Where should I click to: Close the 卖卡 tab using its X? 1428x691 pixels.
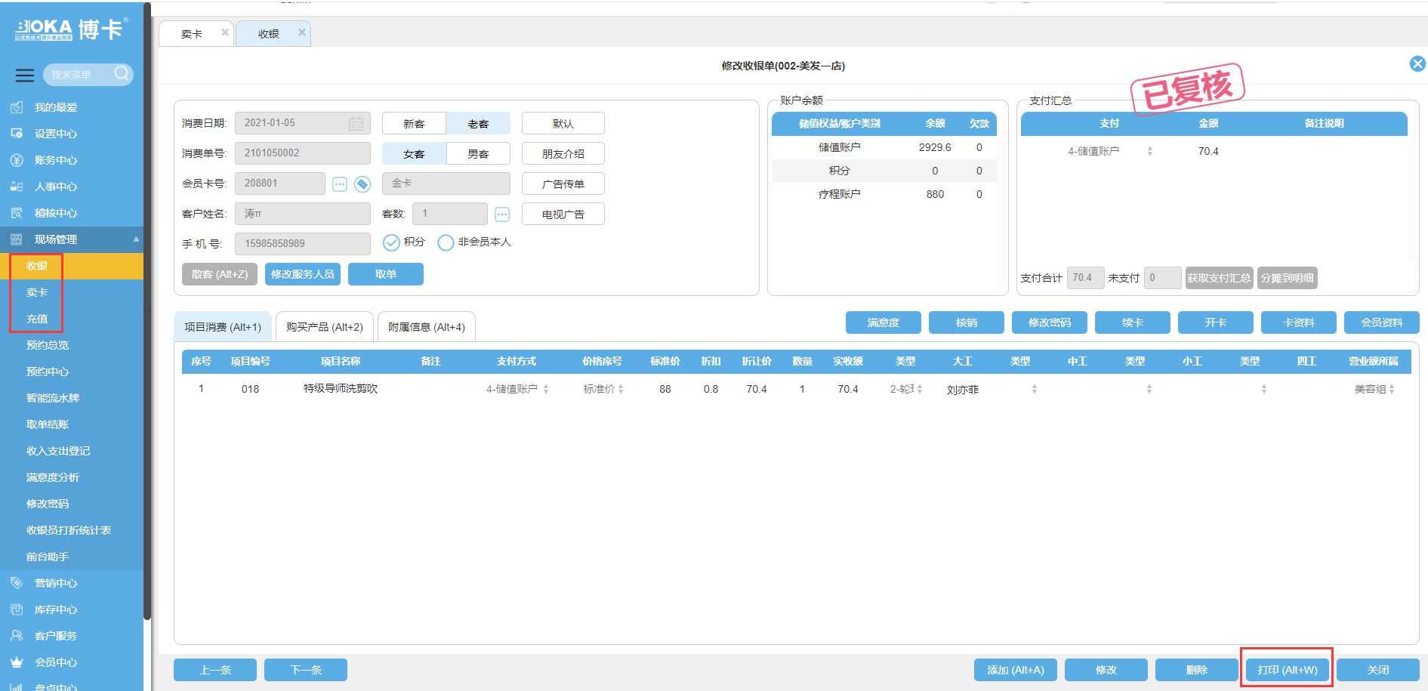[x=224, y=32]
